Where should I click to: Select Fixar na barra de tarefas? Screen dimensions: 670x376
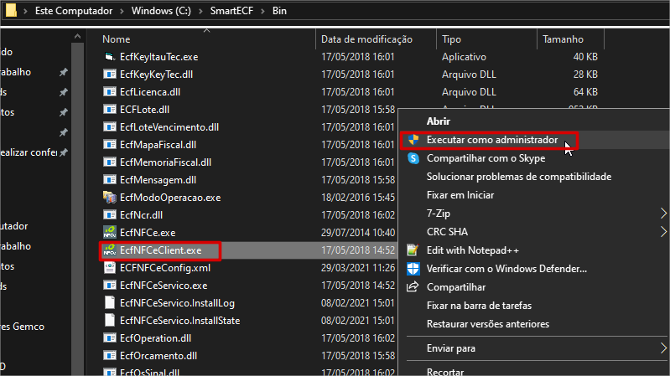tap(479, 306)
